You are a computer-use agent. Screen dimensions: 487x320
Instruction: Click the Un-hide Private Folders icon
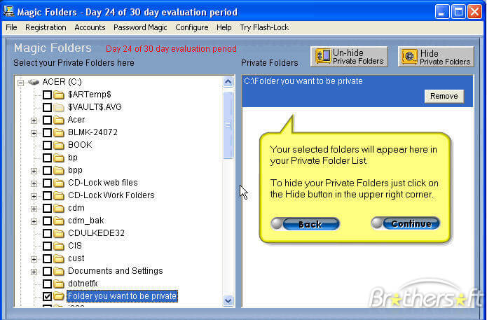click(323, 57)
